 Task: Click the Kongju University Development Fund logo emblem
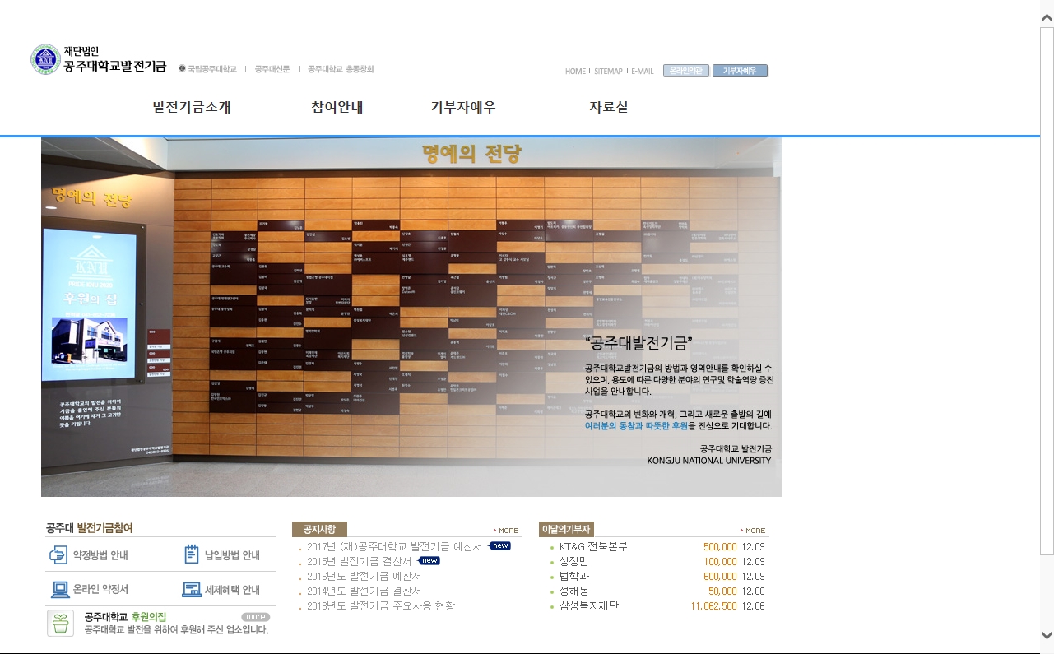(45, 60)
